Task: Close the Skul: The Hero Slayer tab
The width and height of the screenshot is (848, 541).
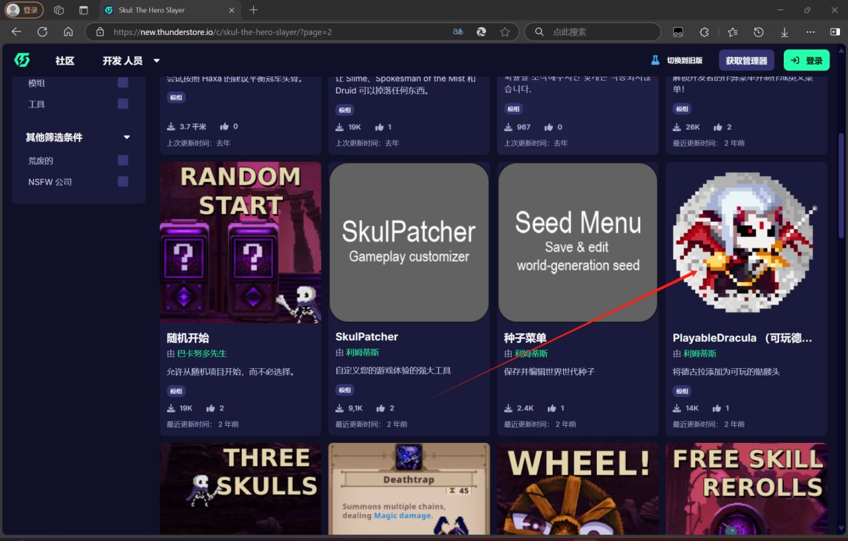Action: (231, 10)
